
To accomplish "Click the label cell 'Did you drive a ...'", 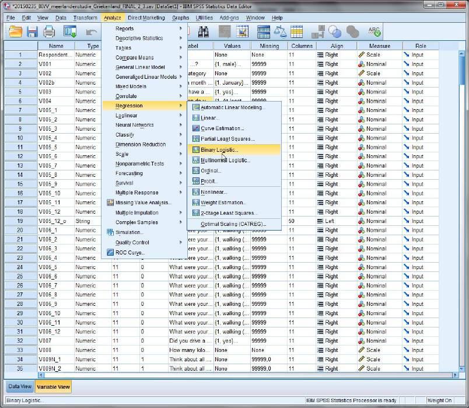I will pyautogui.click(x=191, y=341).
